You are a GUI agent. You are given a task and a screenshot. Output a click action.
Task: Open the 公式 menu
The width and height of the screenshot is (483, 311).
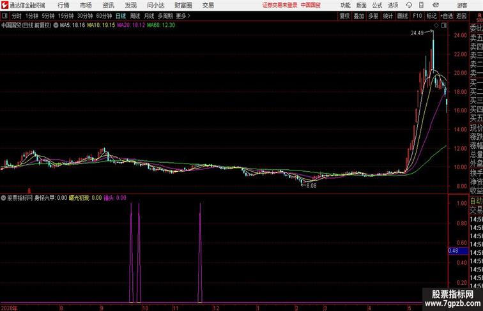(x=377, y=5)
